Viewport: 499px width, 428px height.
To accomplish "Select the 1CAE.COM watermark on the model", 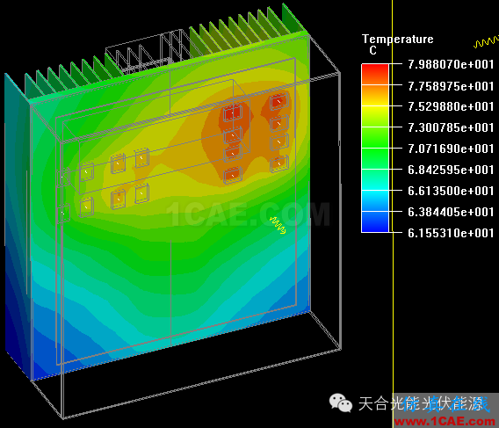I will tap(248, 214).
